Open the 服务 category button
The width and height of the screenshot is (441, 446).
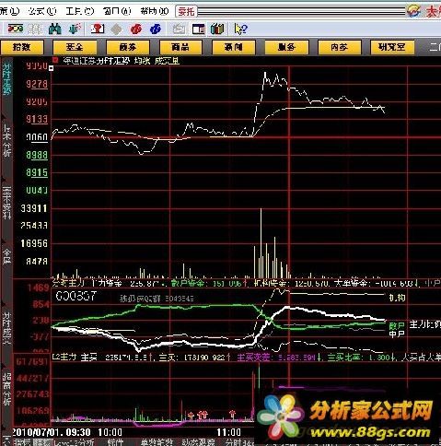point(286,47)
